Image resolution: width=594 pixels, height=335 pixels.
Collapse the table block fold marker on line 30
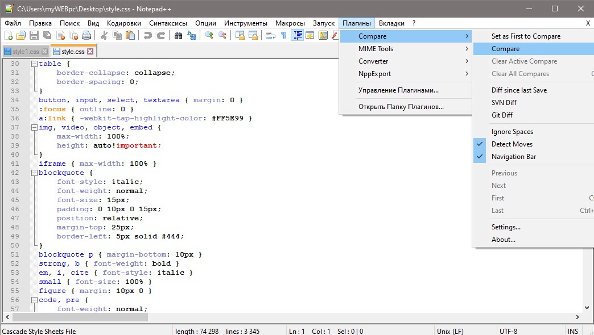pos(34,64)
